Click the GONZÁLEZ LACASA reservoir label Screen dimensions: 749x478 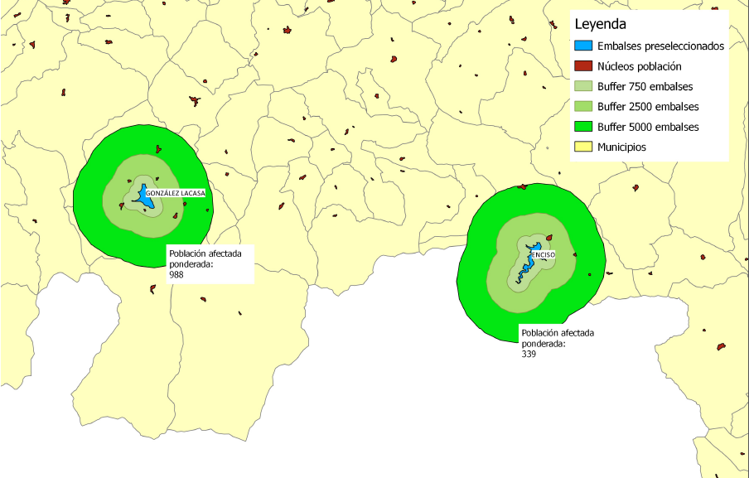(x=175, y=193)
